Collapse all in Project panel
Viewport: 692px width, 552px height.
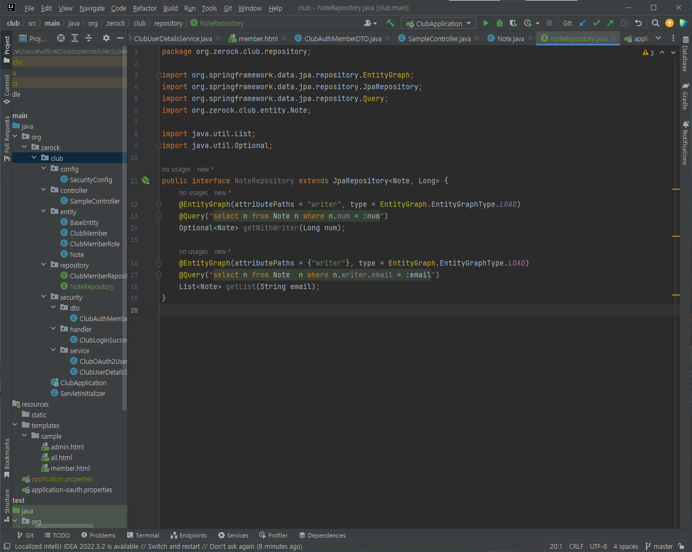[89, 38]
